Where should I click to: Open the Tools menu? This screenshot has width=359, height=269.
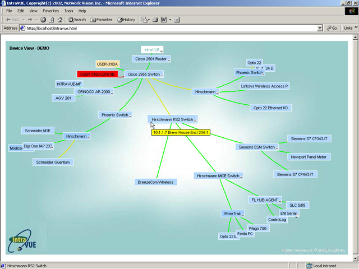coord(68,11)
